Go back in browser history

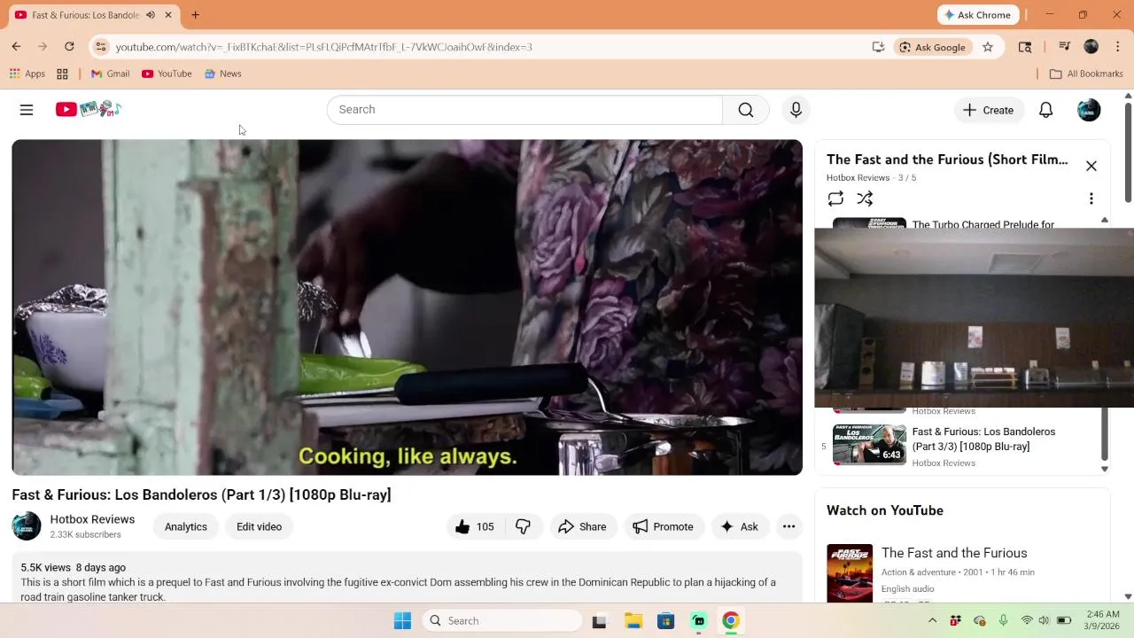pyautogui.click(x=16, y=47)
